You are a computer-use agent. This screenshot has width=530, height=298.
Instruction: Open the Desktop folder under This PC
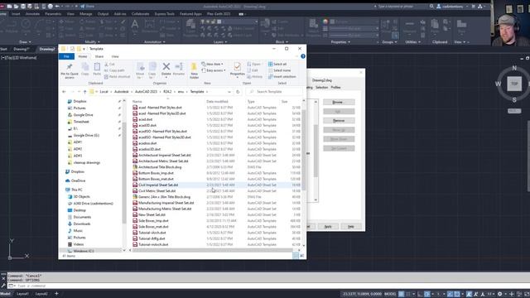[77, 210]
